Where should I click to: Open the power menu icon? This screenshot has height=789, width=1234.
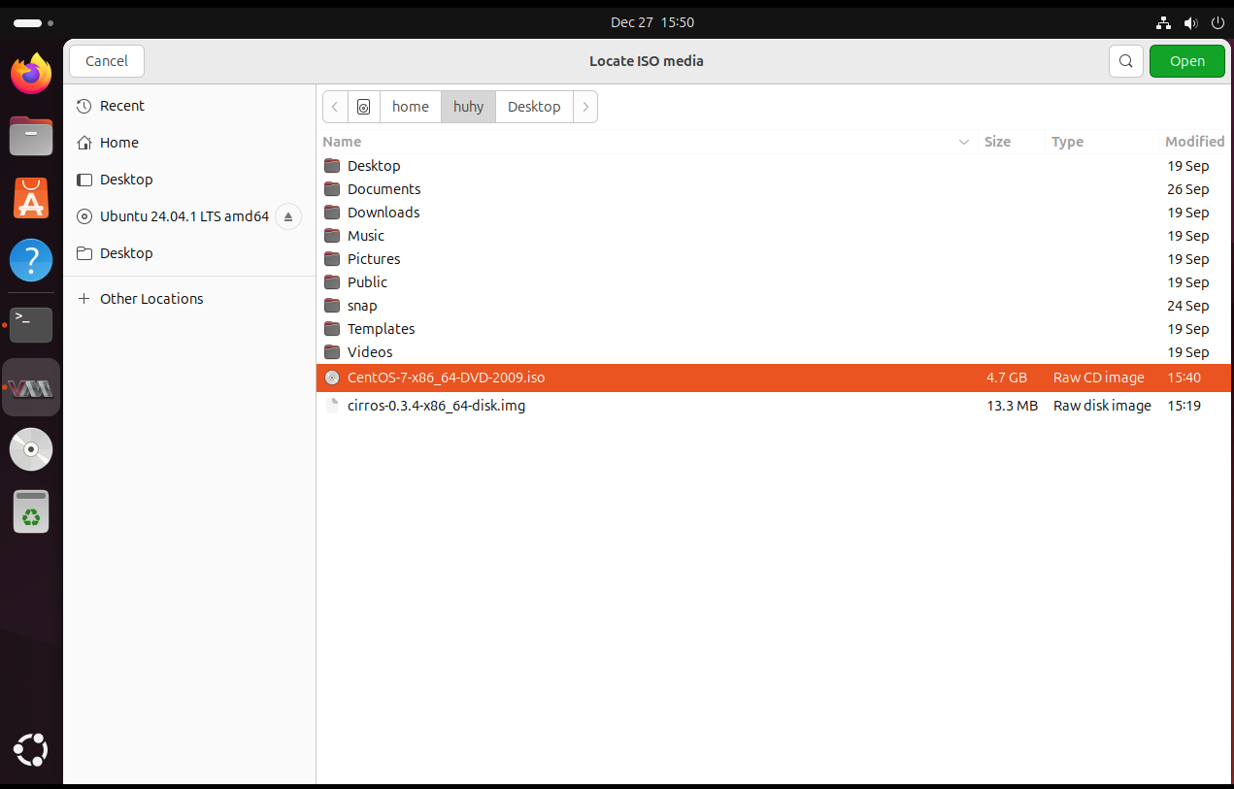click(x=1217, y=22)
